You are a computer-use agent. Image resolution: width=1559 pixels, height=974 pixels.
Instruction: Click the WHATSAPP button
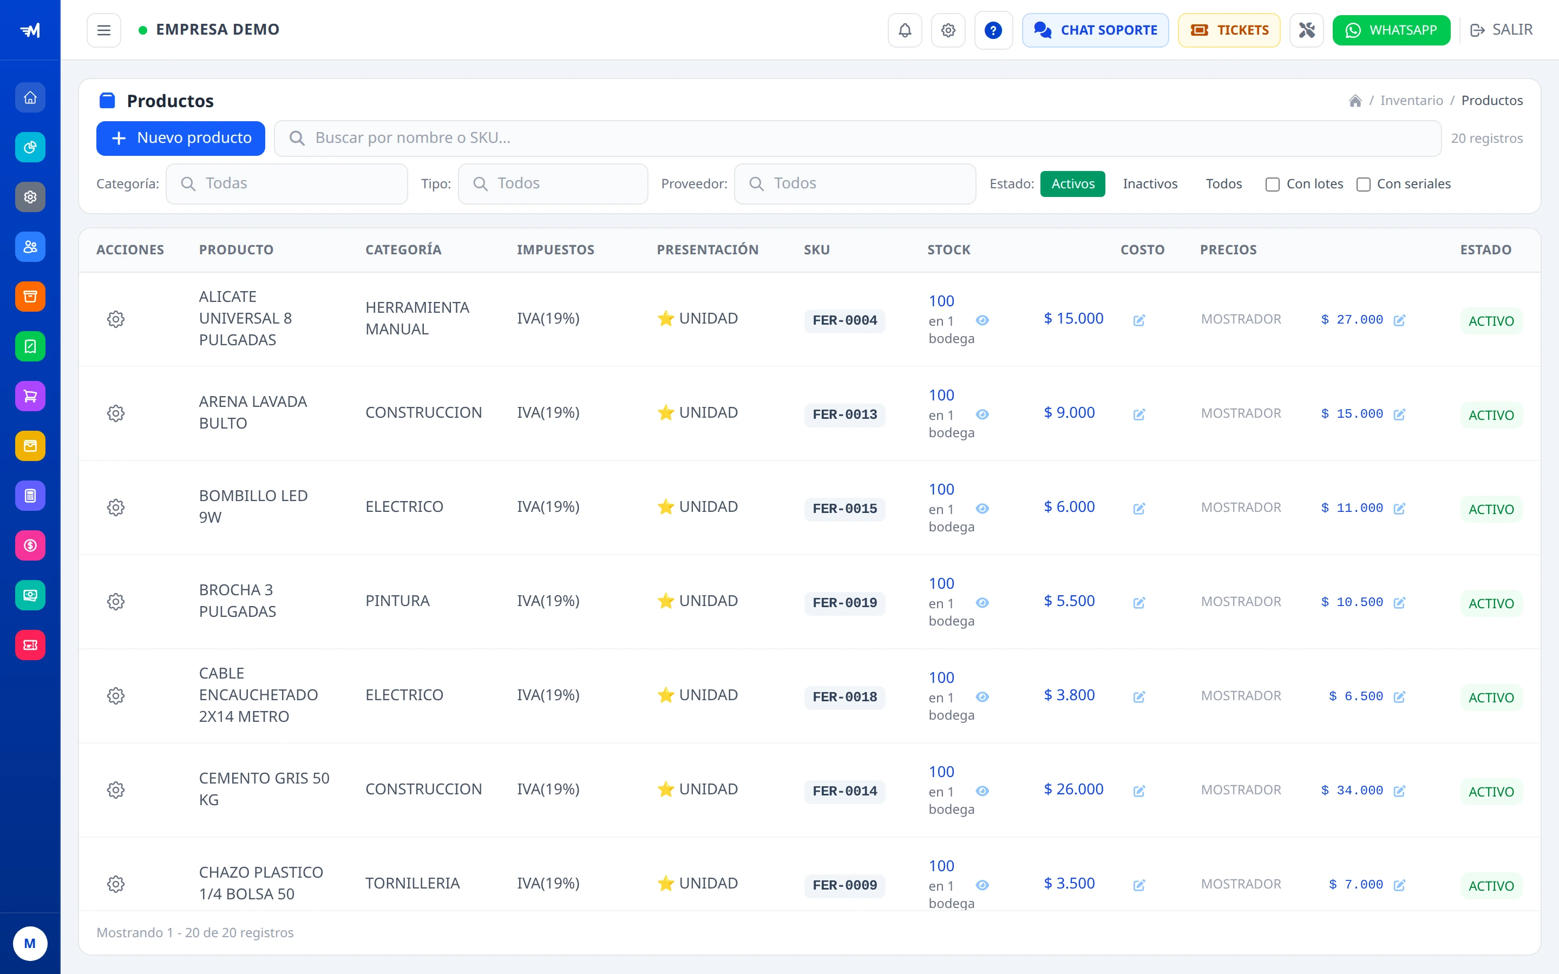click(x=1391, y=30)
